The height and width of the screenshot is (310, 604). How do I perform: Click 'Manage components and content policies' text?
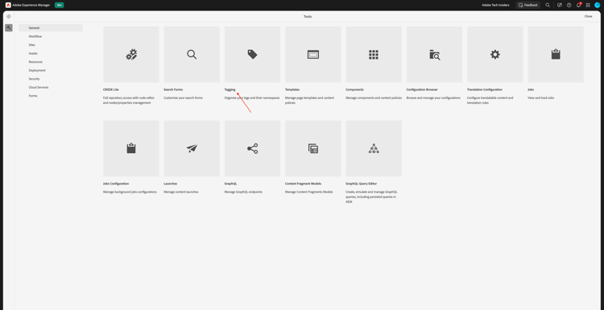click(x=374, y=97)
